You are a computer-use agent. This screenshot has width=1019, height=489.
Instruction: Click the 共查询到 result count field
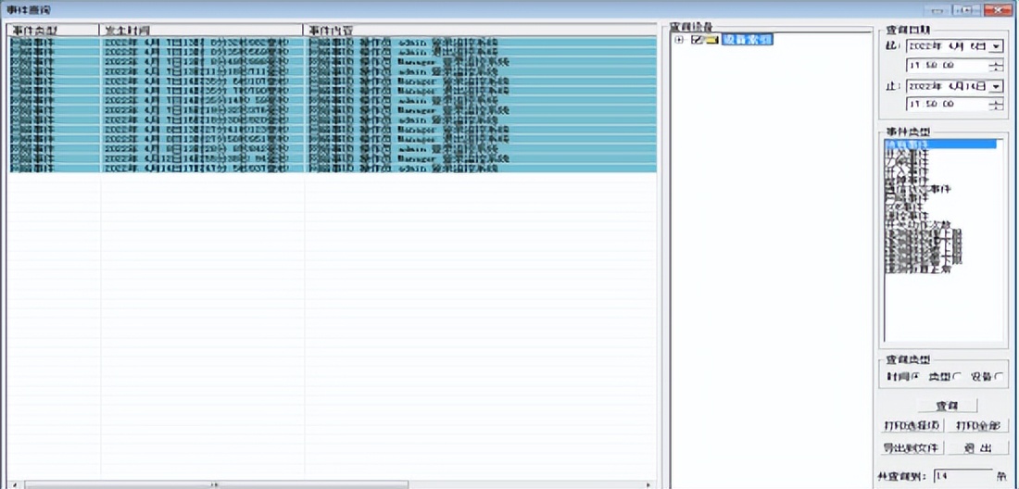pyautogui.click(x=963, y=476)
